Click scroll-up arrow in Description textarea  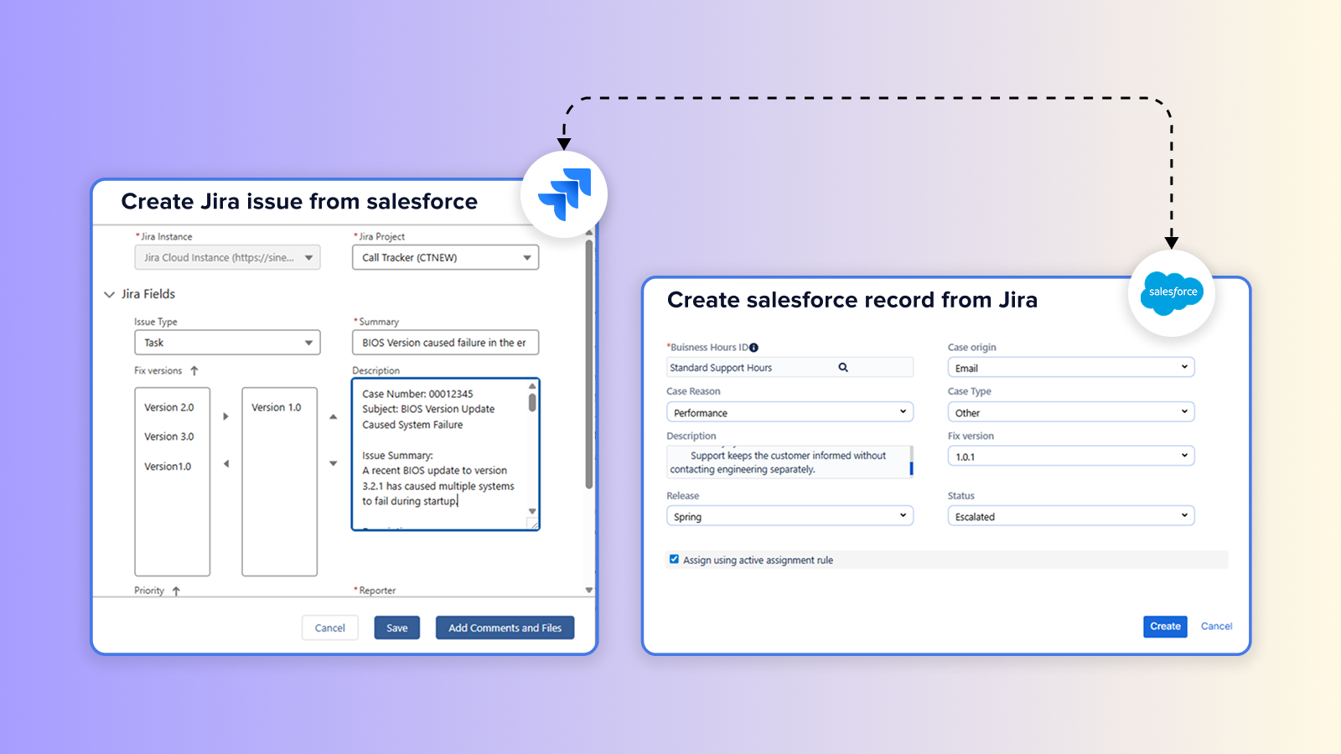pos(532,386)
